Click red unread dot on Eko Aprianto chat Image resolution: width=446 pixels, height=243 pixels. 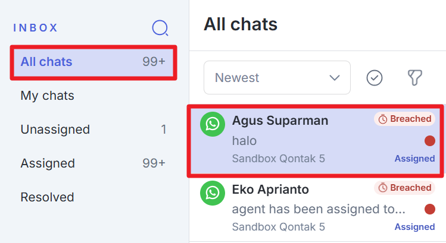click(429, 209)
